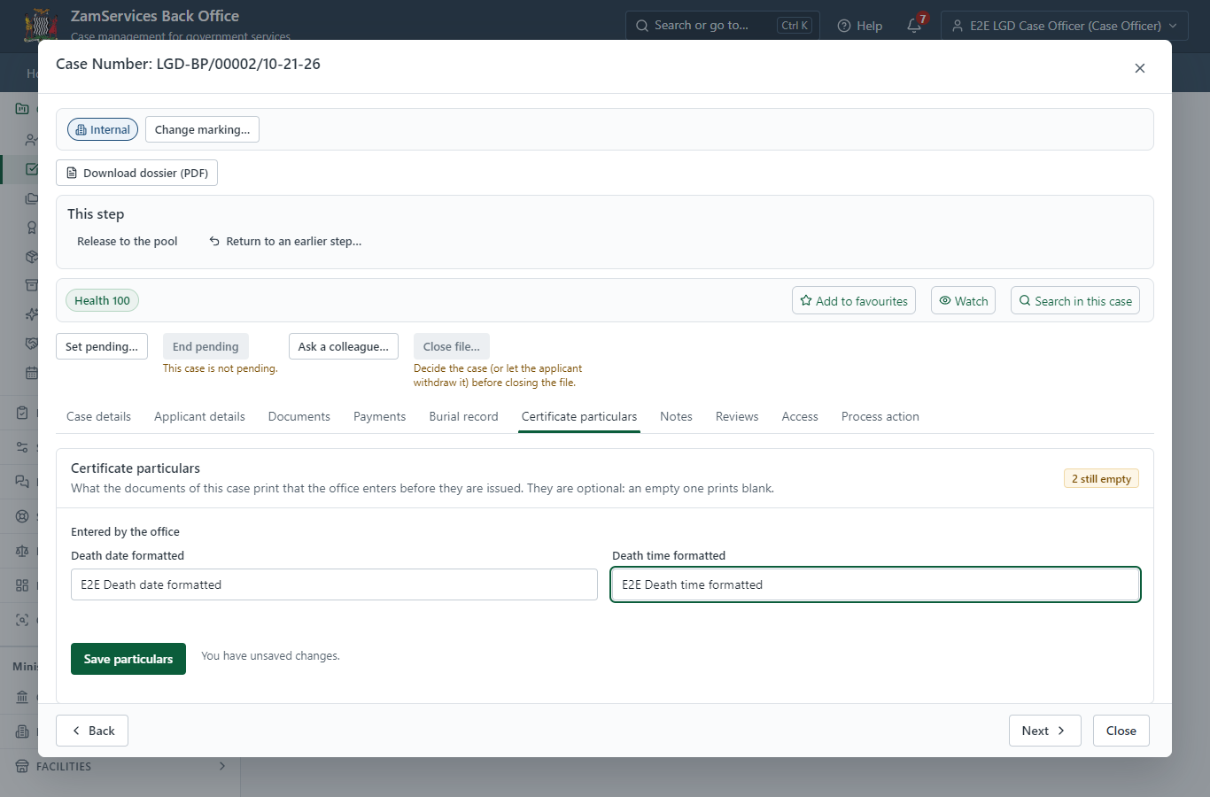Download the dossier as PDF
1210x797 pixels.
pyautogui.click(x=136, y=173)
